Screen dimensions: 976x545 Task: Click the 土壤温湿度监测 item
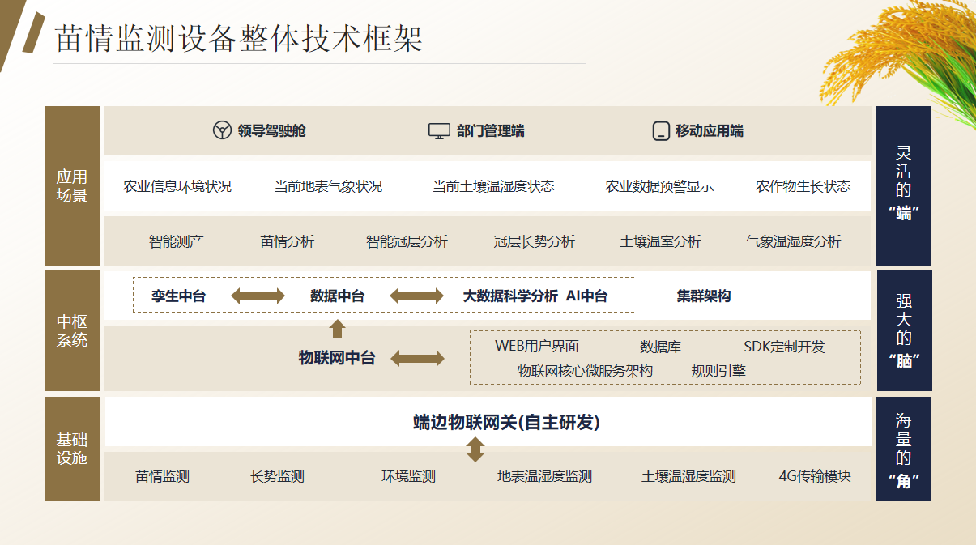click(688, 476)
